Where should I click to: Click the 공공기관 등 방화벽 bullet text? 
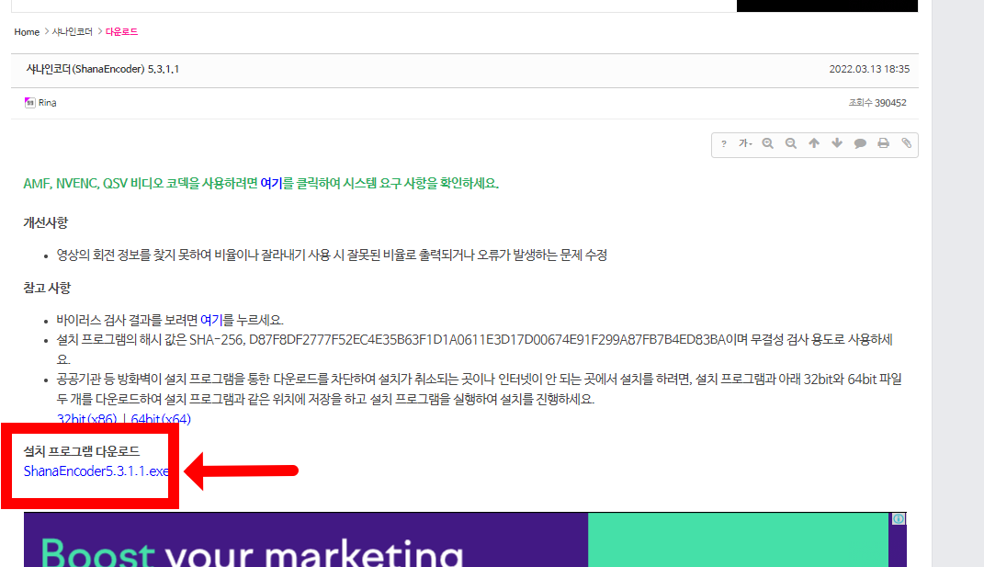(479, 390)
